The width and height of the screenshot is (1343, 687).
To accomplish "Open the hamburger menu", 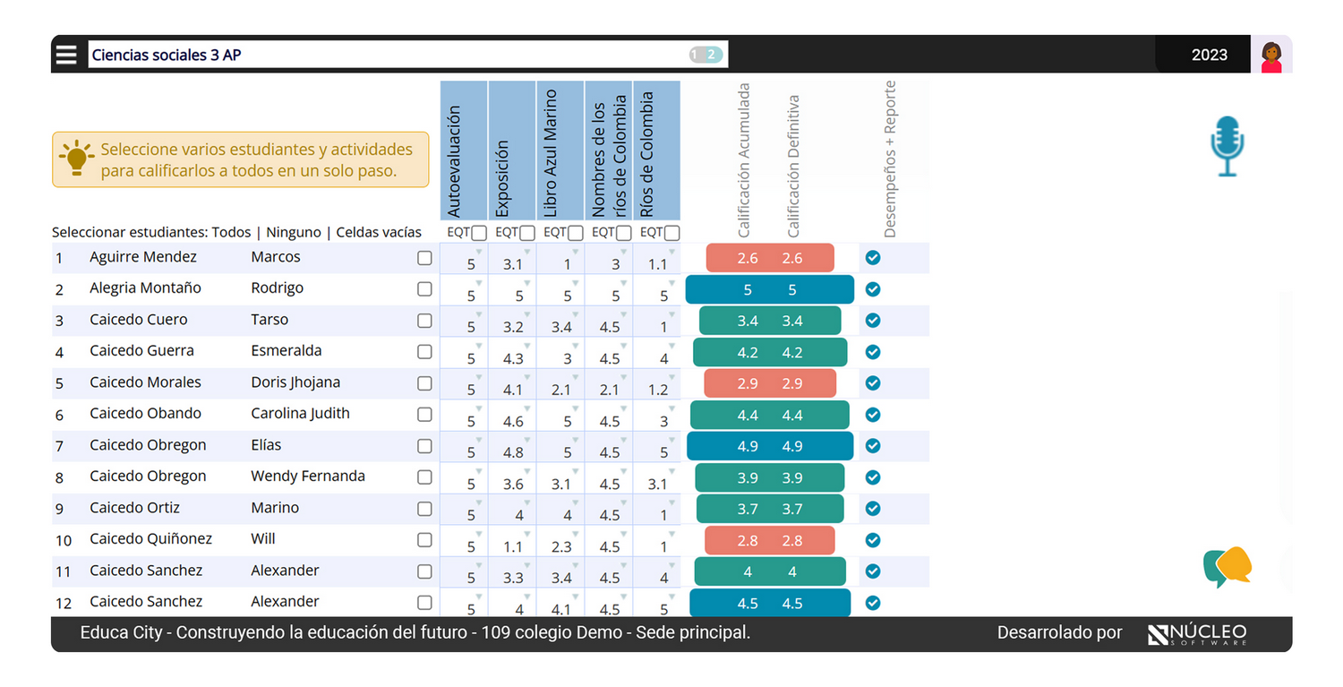I will tap(66, 55).
